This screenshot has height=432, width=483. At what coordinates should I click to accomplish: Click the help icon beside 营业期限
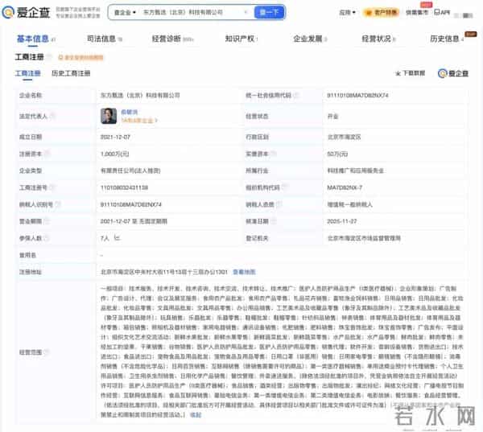(x=47, y=220)
